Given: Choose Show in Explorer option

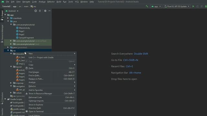Looking at the screenshot, I should tap(51, 105).
